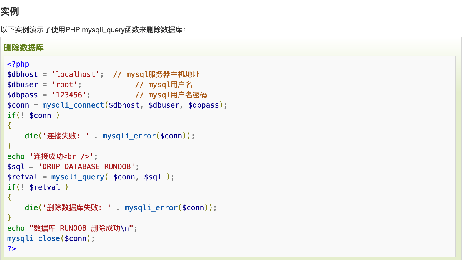Click the echo '连接成功<br />' line

[53, 156]
